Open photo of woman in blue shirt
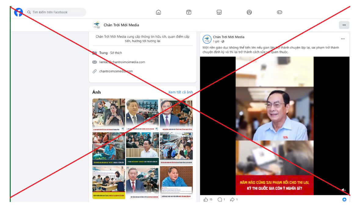The width and height of the screenshot is (361, 212). [x=176, y=182]
